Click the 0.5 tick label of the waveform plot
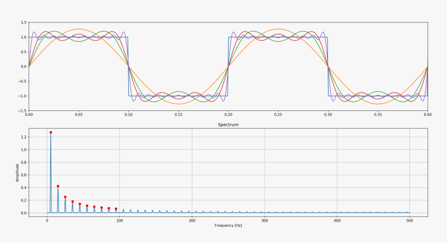This screenshot has height=243, width=447. 24,52
